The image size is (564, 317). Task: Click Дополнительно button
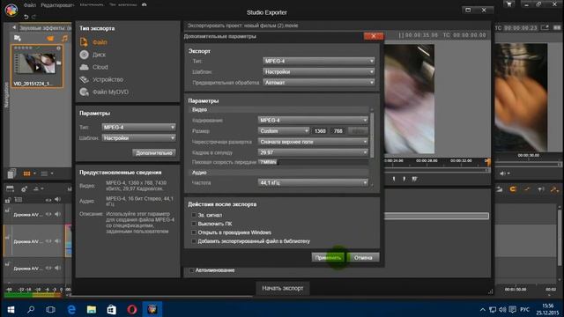pyautogui.click(x=154, y=152)
